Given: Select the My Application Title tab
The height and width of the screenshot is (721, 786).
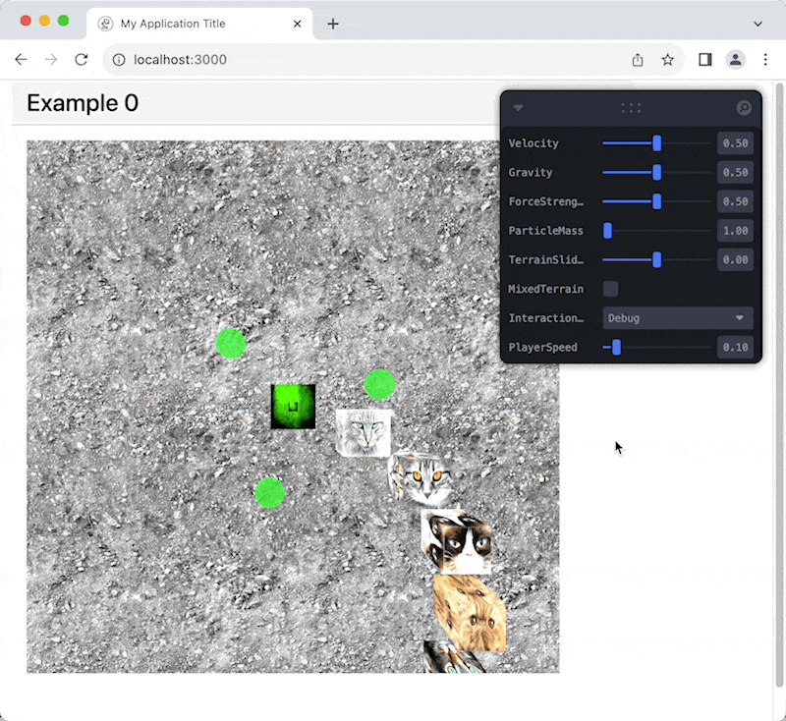Looking at the screenshot, I should (x=196, y=24).
